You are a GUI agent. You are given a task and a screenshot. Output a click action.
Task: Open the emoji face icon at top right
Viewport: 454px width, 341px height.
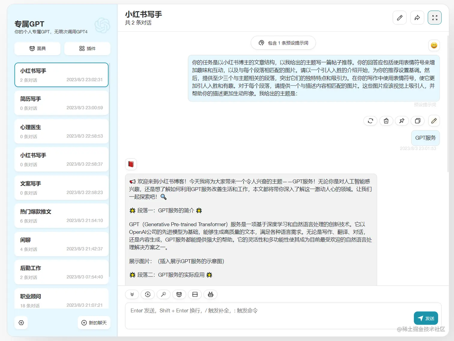coord(434,45)
